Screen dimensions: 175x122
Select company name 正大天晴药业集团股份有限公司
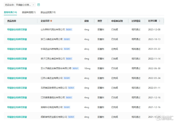tap(56, 68)
